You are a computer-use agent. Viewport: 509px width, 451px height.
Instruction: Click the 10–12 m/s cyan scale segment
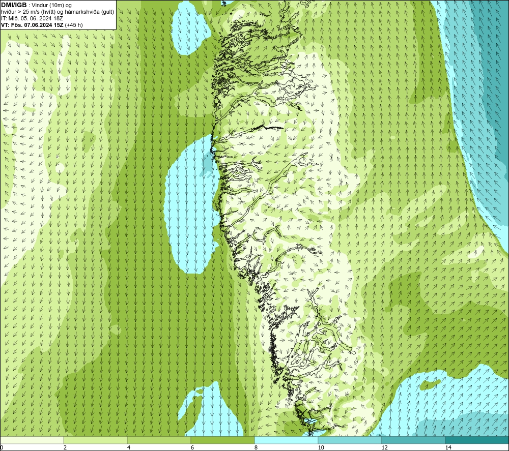click(350, 440)
